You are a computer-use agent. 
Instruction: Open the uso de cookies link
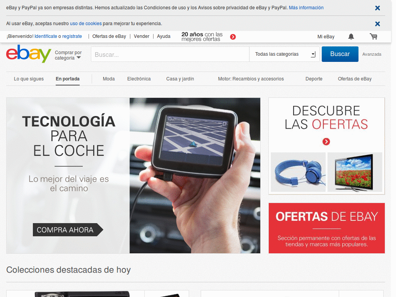click(86, 24)
